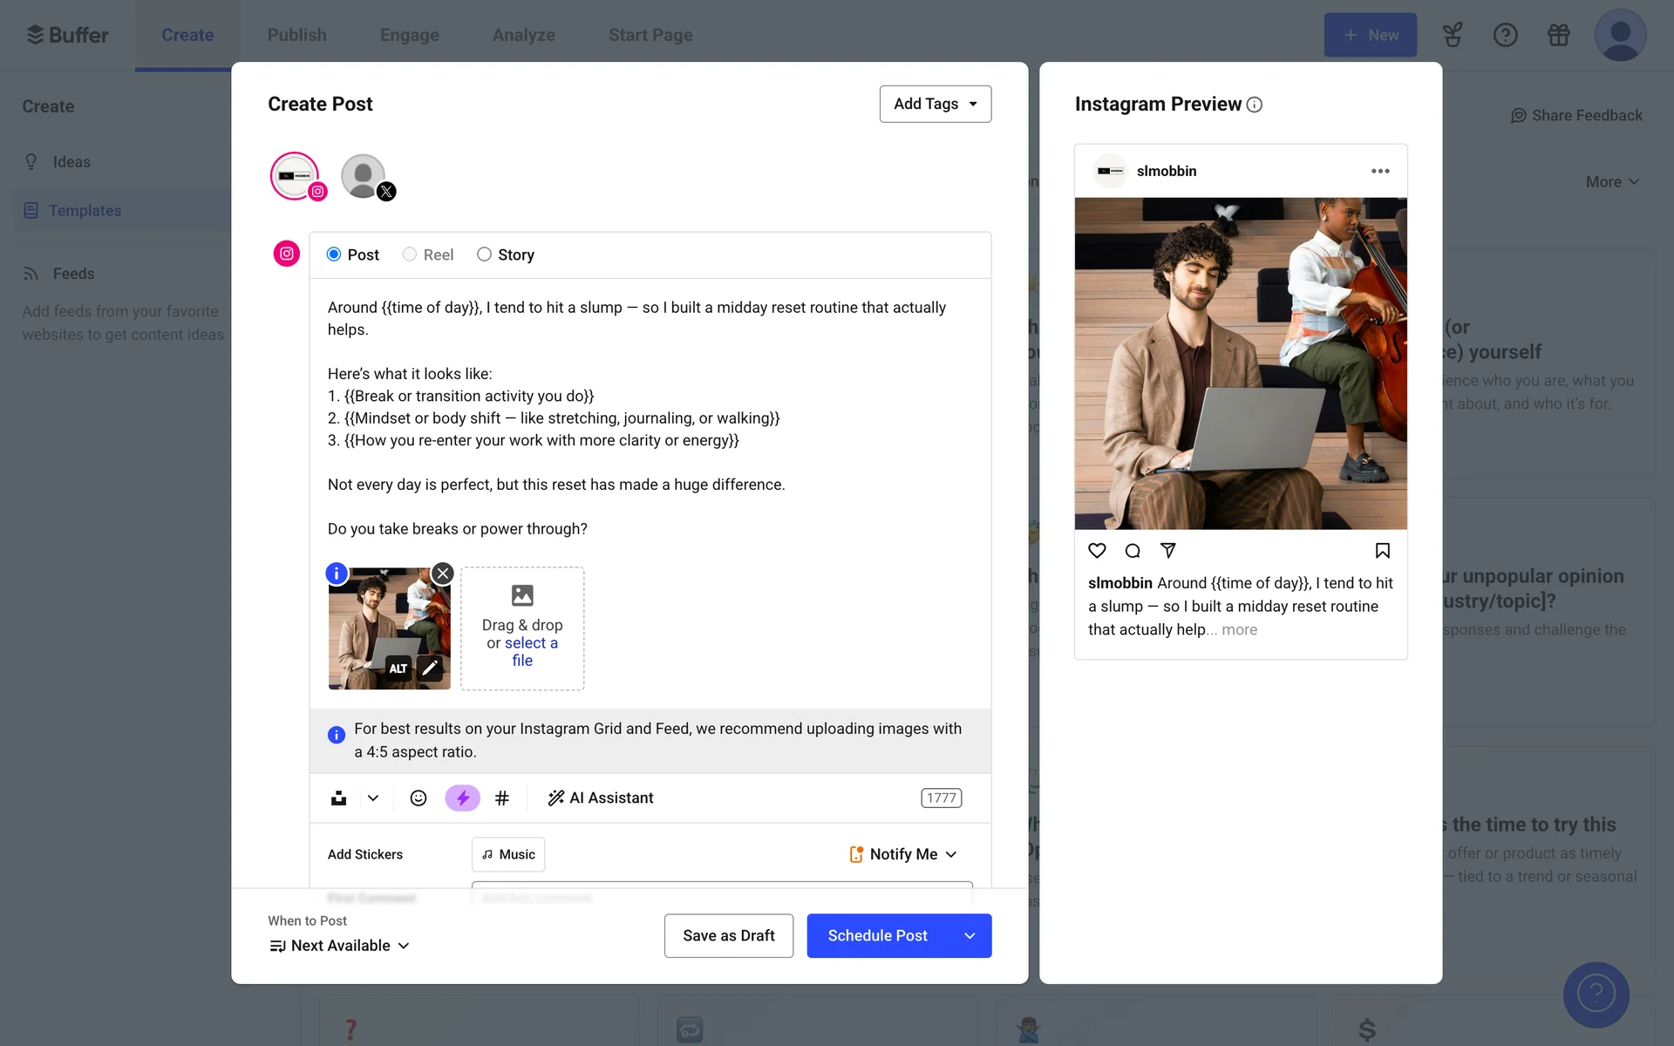Switch to the Publish tab
The width and height of the screenshot is (1674, 1046).
pyautogui.click(x=296, y=35)
